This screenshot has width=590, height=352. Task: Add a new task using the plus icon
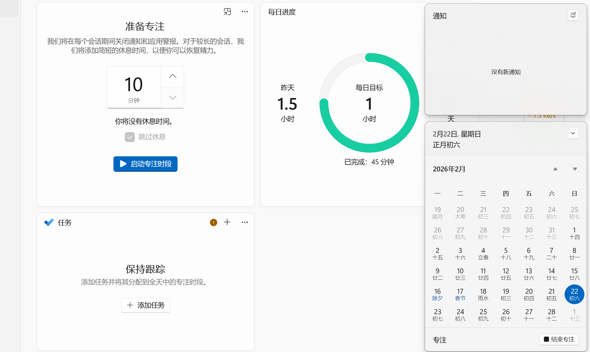(227, 222)
